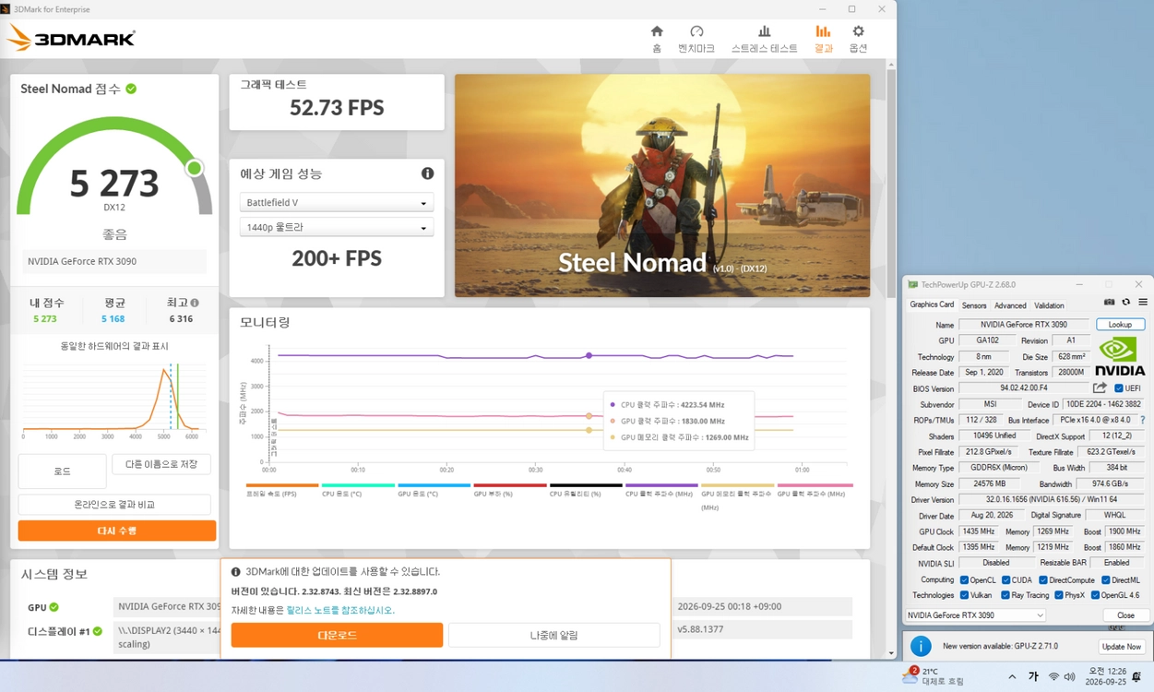Screen dimensions: 1154x692
Task: Click the GPU-Z refresh icon
Action: pyautogui.click(x=1125, y=303)
